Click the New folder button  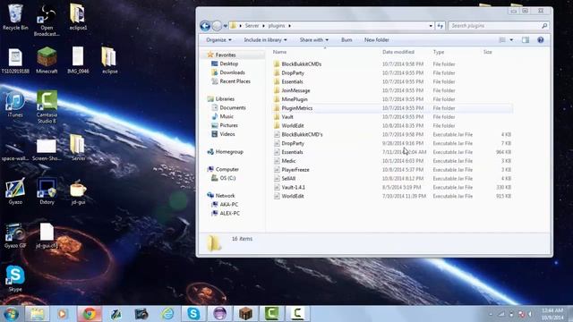tap(376, 39)
